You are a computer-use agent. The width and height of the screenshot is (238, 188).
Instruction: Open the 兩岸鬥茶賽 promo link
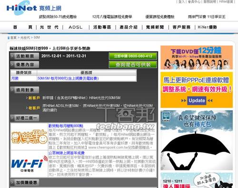pos(207,17)
